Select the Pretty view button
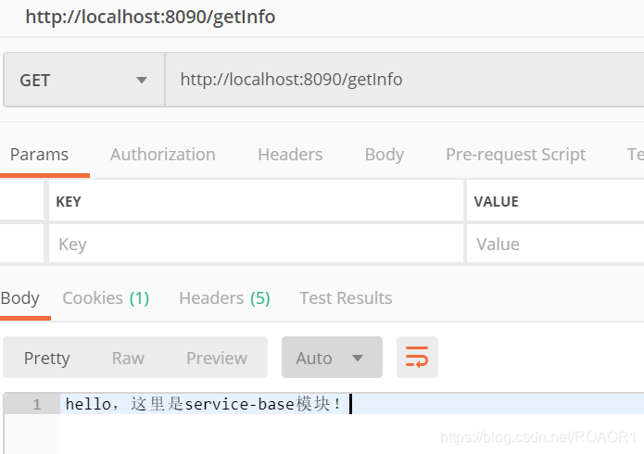Screen dimensions: 644x454 coord(47,358)
